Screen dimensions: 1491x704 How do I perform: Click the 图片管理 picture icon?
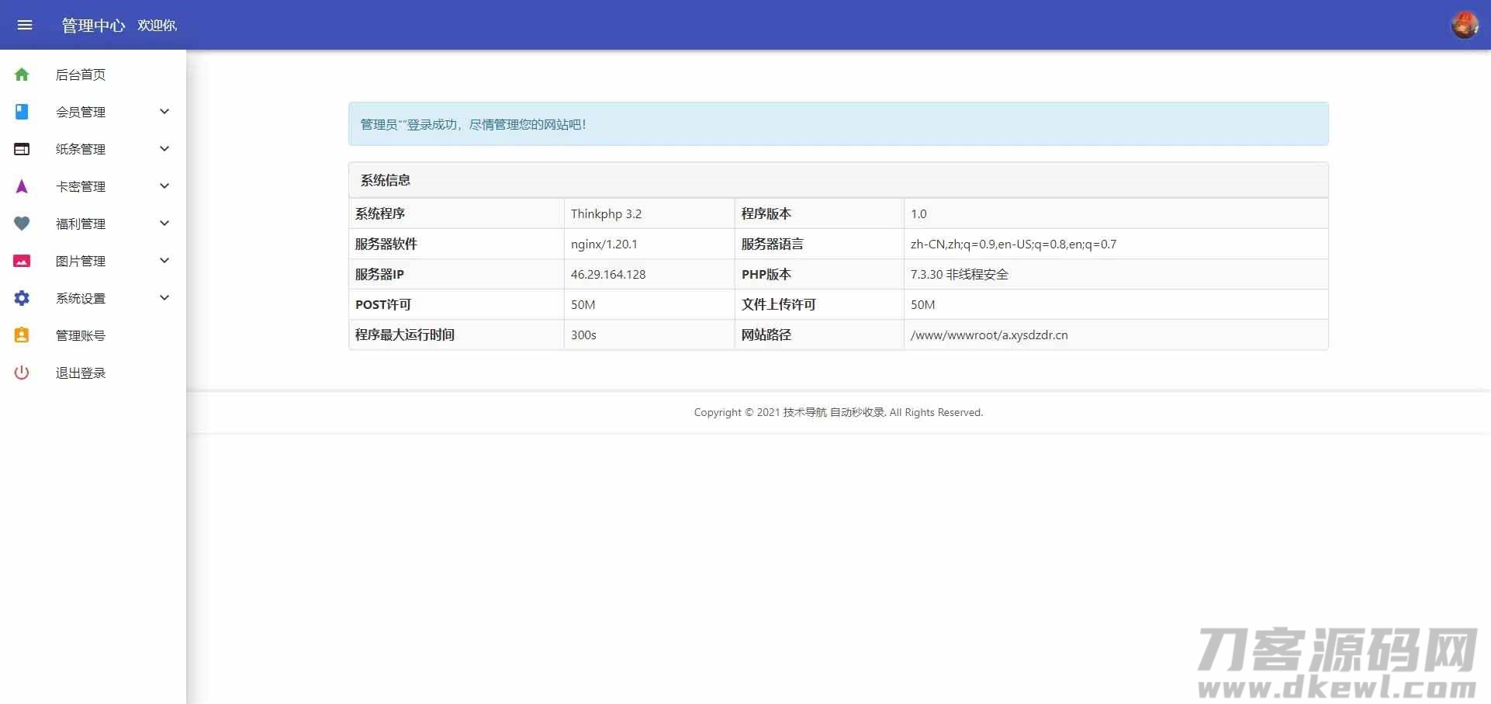(22, 261)
